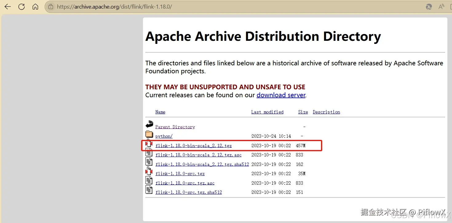Sort listing by Name column
The image size is (452, 223).
pyautogui.click(x=160, y=112)
